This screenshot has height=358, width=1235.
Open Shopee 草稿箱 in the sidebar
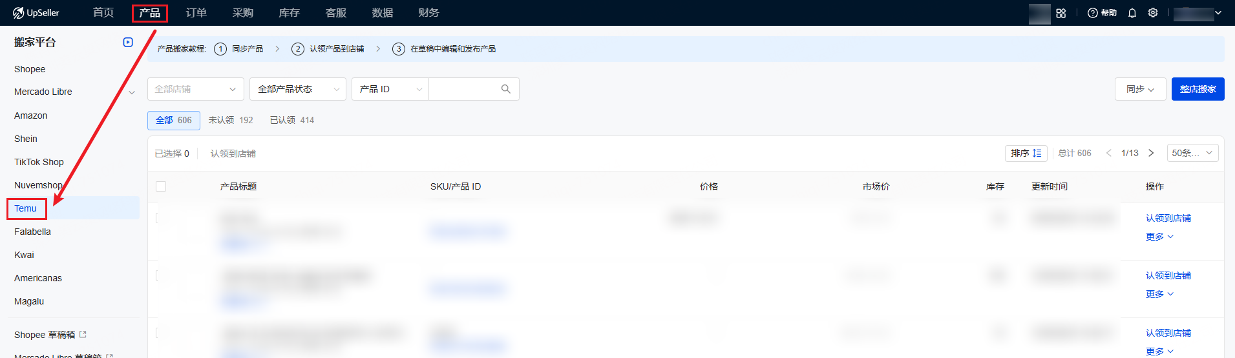click(45, 335)
